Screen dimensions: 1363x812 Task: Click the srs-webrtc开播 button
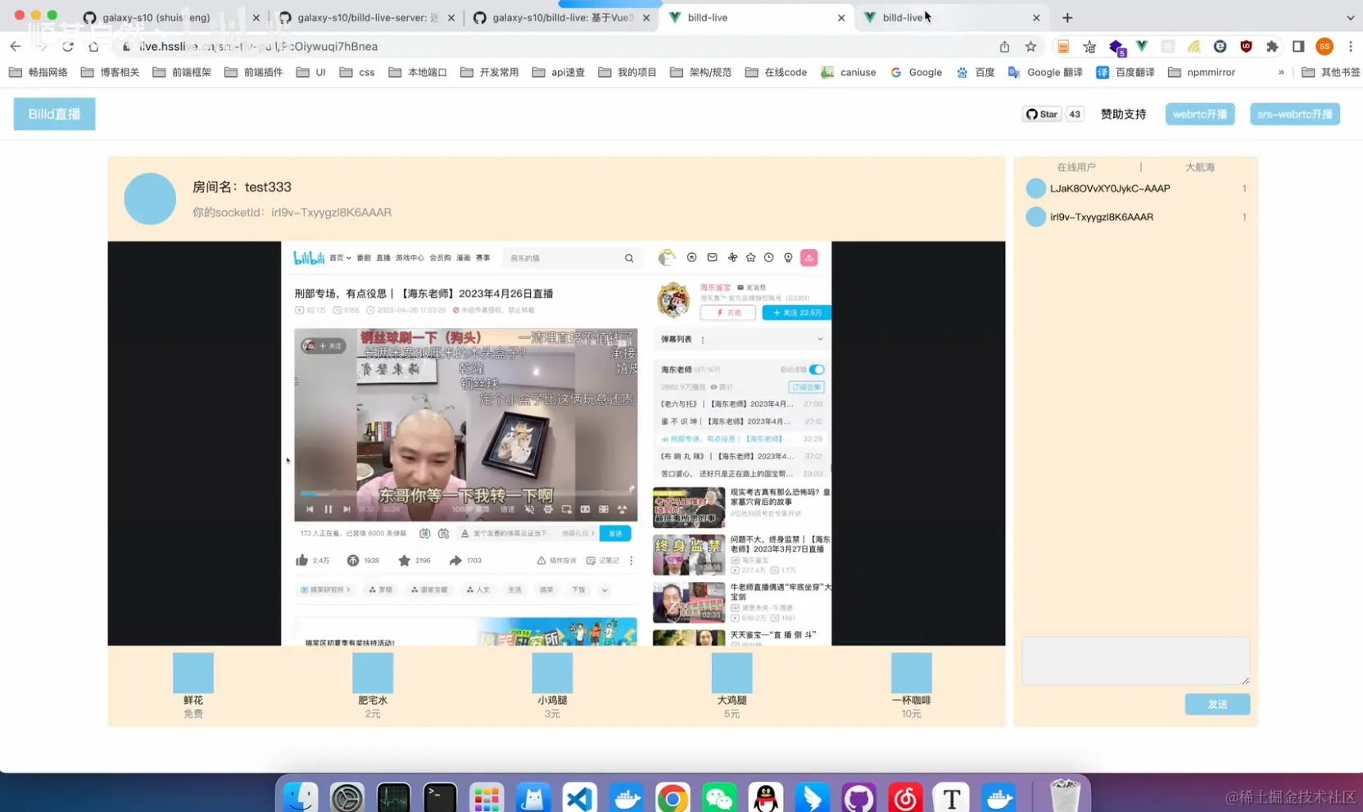(1294, 114)
